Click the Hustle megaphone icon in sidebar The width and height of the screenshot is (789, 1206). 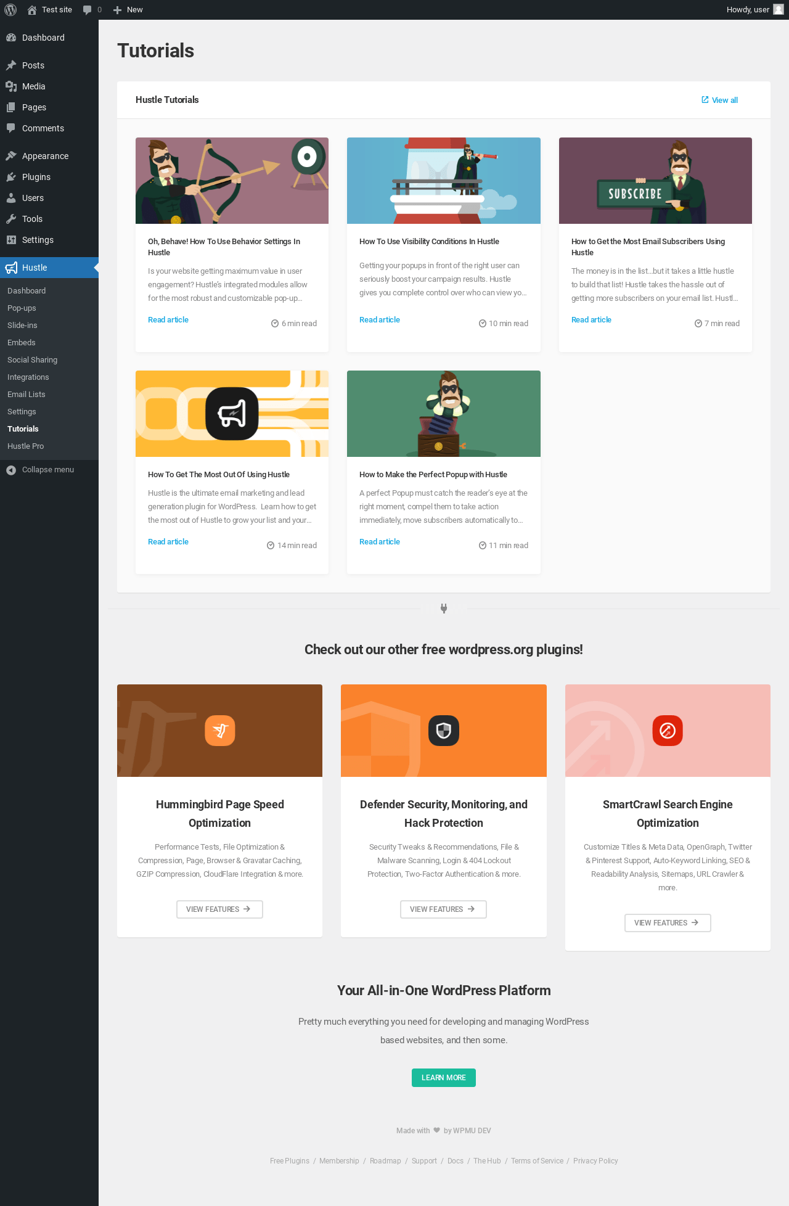11,268
